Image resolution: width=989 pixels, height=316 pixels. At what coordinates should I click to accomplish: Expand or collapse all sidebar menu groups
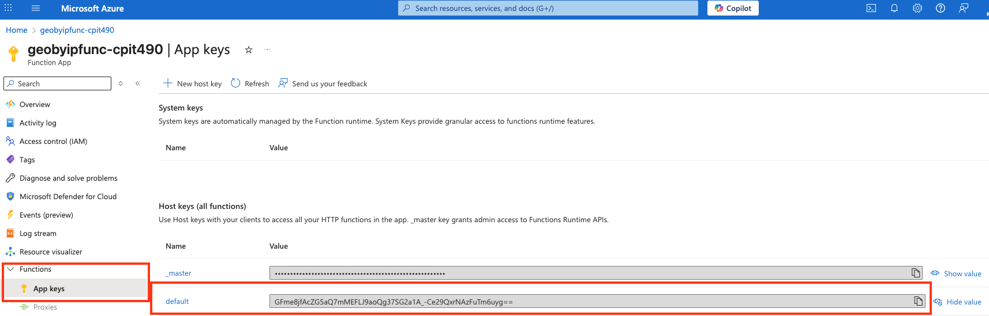pyautogui.click(x=121, y=83)
